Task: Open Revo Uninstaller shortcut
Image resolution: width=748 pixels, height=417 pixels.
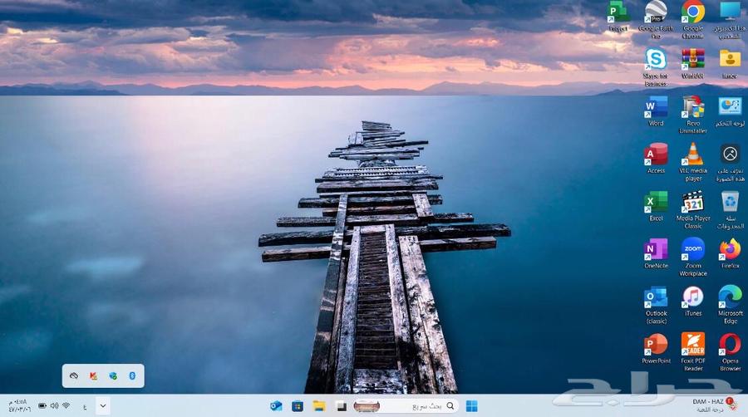Action: [692, 115]
